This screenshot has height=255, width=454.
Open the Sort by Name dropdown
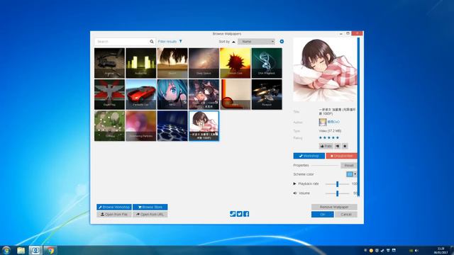pos(256,42)
